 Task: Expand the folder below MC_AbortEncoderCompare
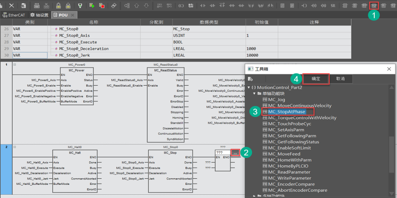click(254, 196)
